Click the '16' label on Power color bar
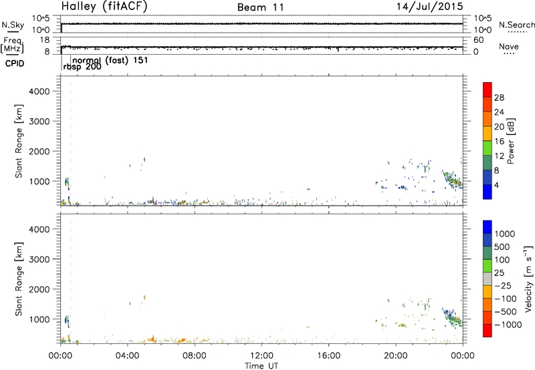This screenshot has height=370, width=535. (499, 142)
